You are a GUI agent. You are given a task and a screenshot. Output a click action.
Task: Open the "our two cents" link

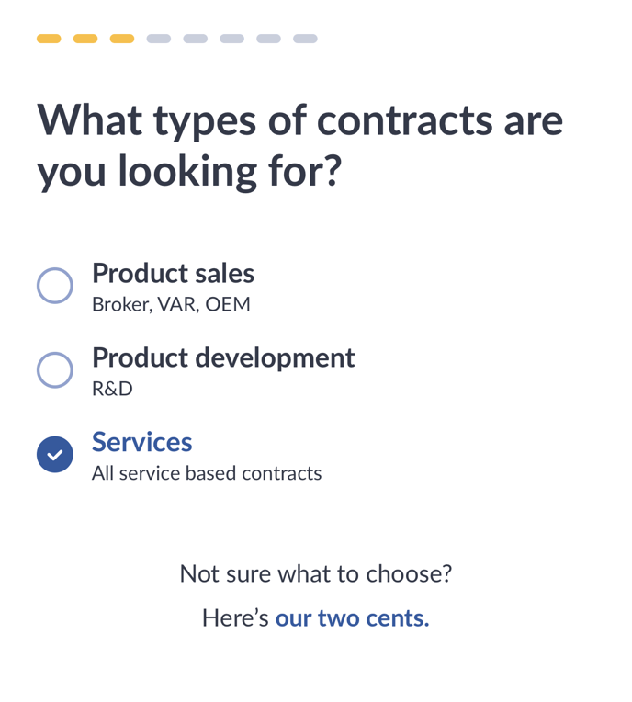coord(352,617)
